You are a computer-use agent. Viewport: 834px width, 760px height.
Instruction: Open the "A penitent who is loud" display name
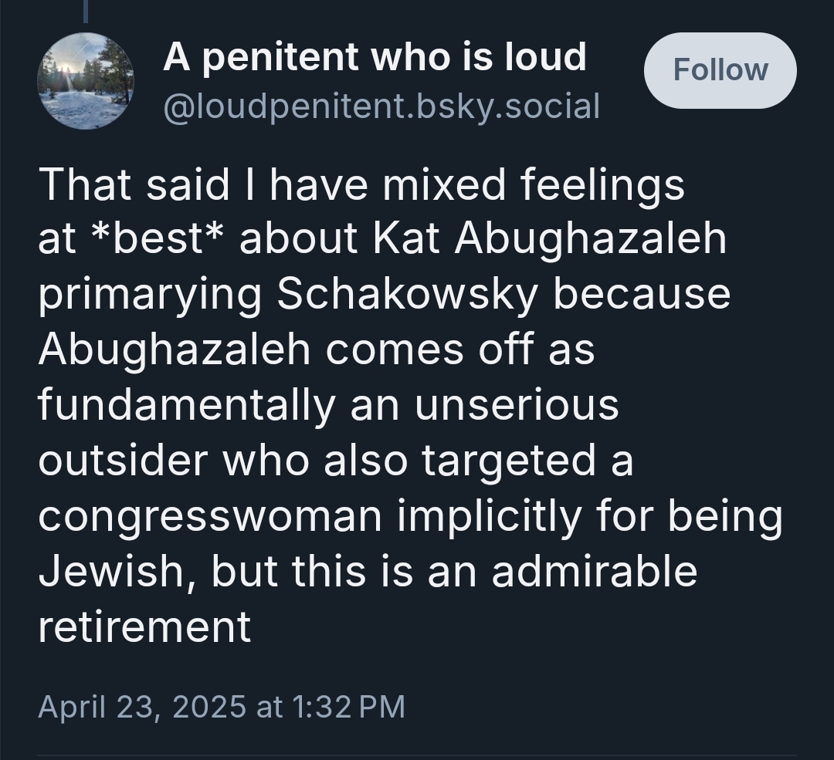coord(375,57)
